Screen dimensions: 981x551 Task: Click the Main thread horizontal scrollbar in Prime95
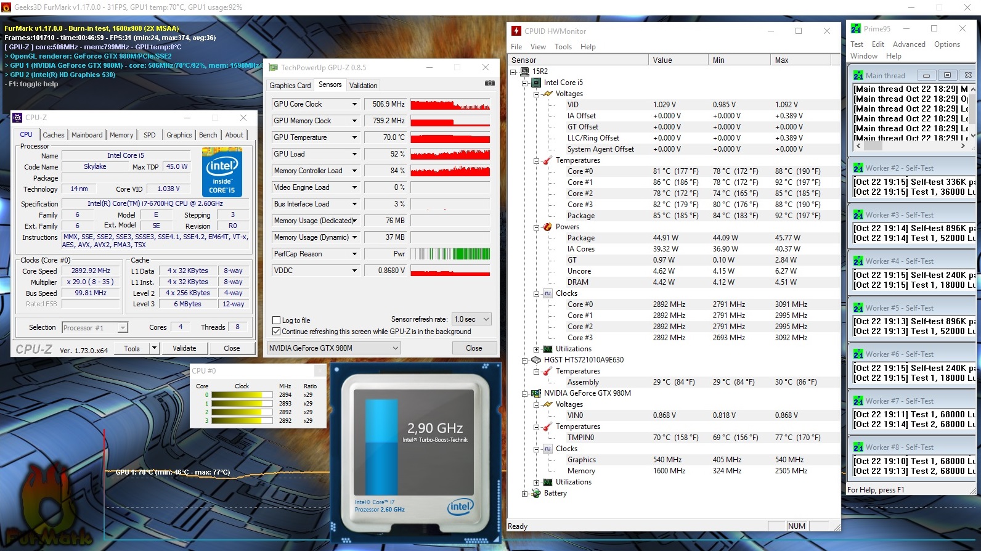[911, 146]
